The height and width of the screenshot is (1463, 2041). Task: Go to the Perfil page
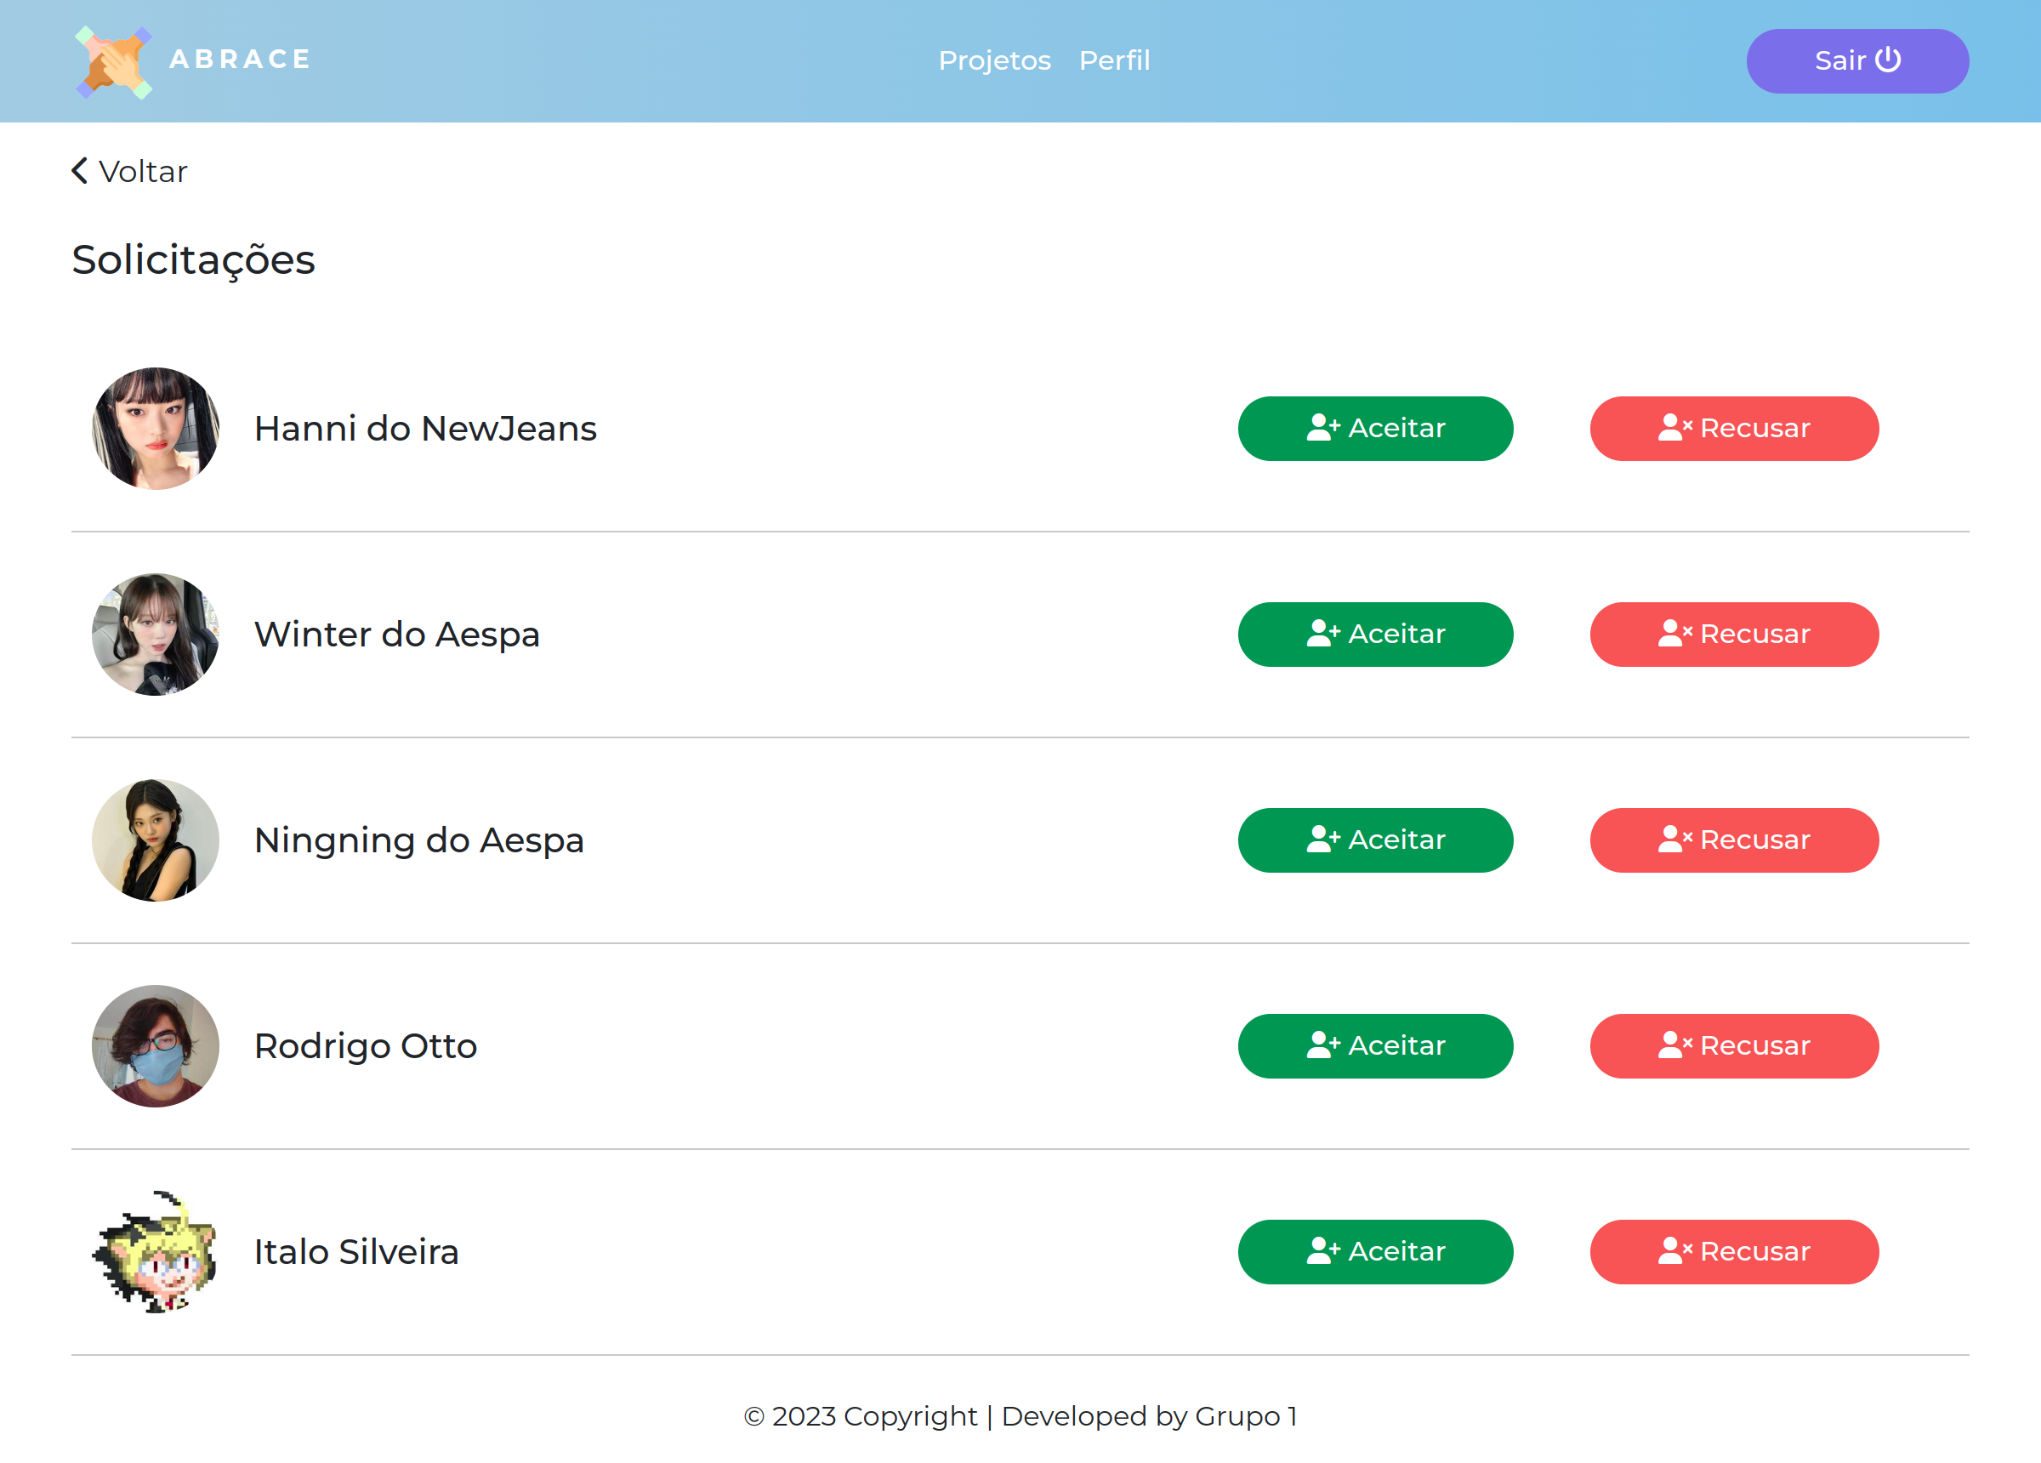tap(1113, 60)
